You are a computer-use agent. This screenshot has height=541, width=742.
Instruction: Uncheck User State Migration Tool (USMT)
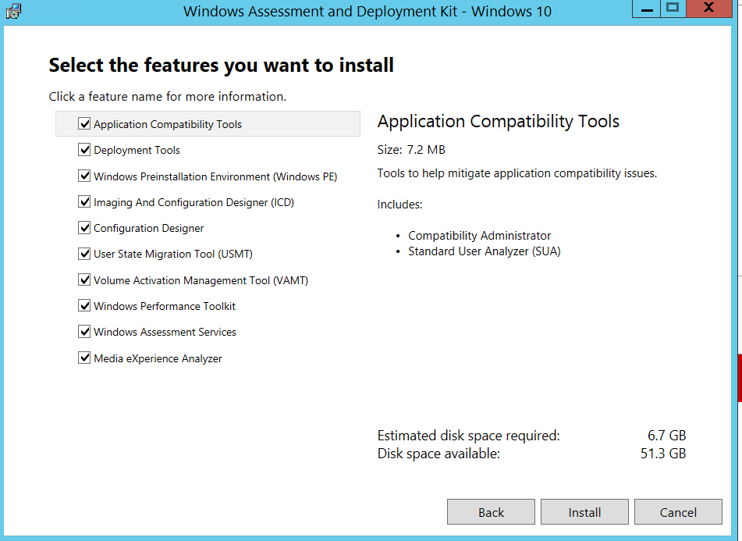click(x=84, y=254)
